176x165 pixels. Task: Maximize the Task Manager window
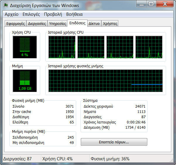[x=151, y=4]
